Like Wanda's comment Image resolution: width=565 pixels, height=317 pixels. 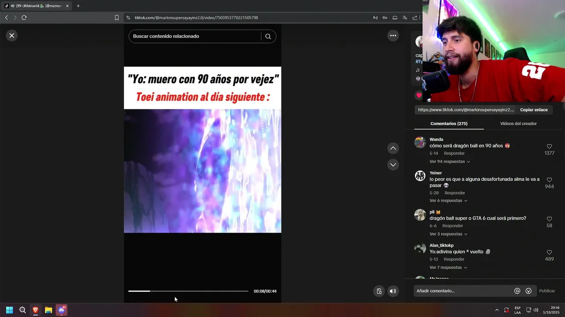(549, 147)
